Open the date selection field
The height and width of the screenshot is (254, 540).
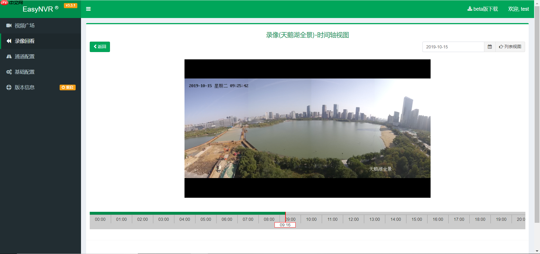pyautogui.click(x=453, y=47)
